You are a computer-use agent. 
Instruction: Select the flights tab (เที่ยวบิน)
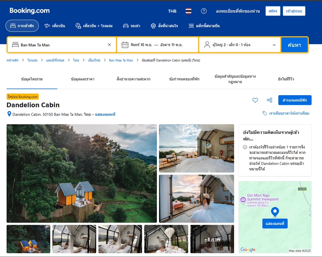pyautogui.click(x=55, y=26)
